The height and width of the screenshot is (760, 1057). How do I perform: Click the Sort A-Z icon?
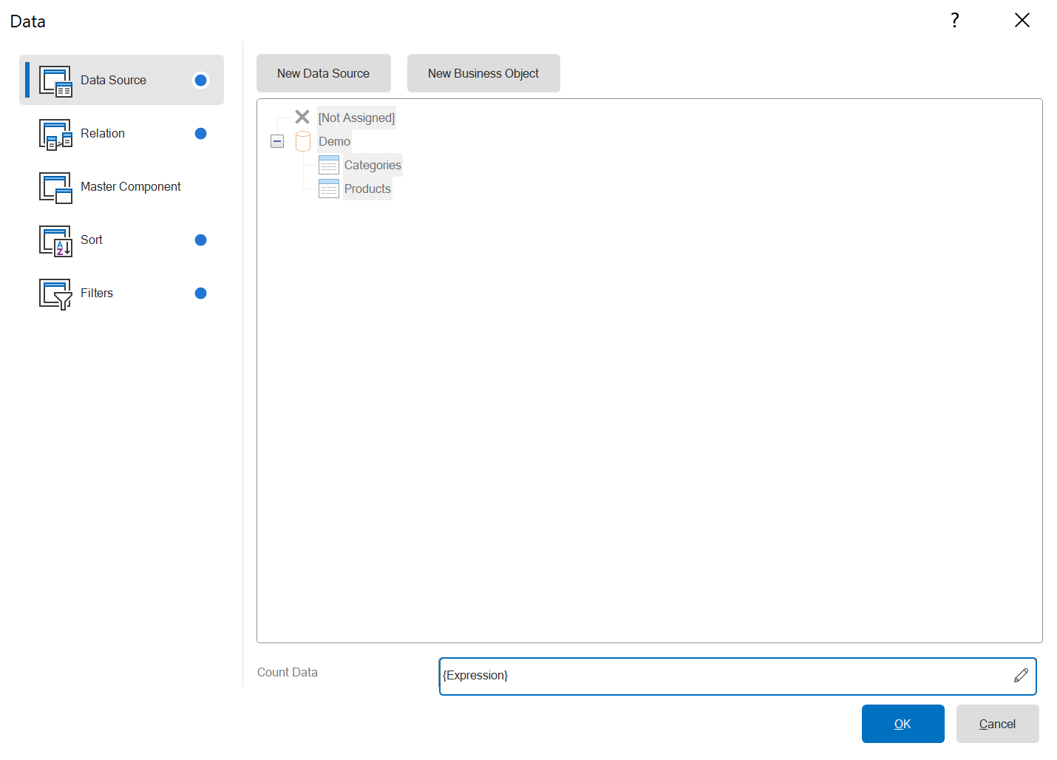click(x=55, y=241)
